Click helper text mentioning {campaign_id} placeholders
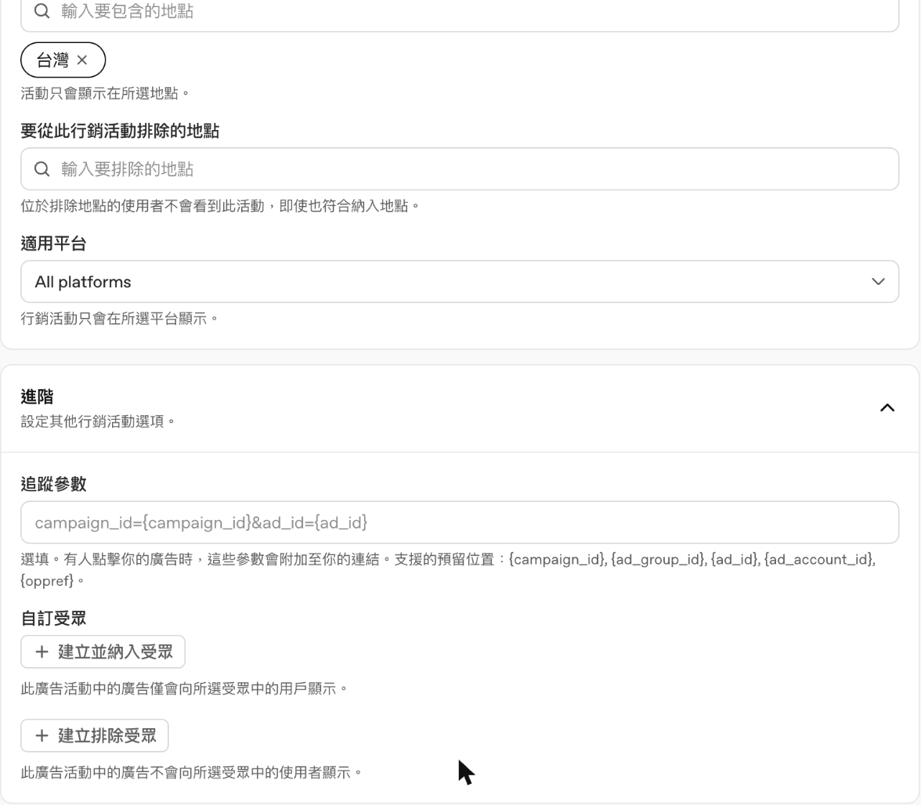The height and width of the screenshot is (805, 921). point(448,570)
